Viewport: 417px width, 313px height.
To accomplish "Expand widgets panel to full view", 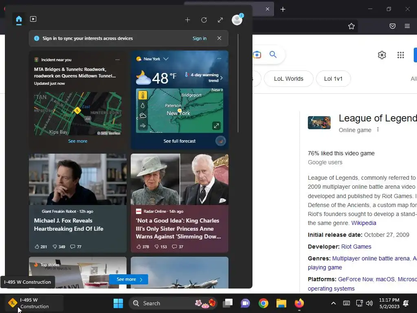I will [220, 20].
